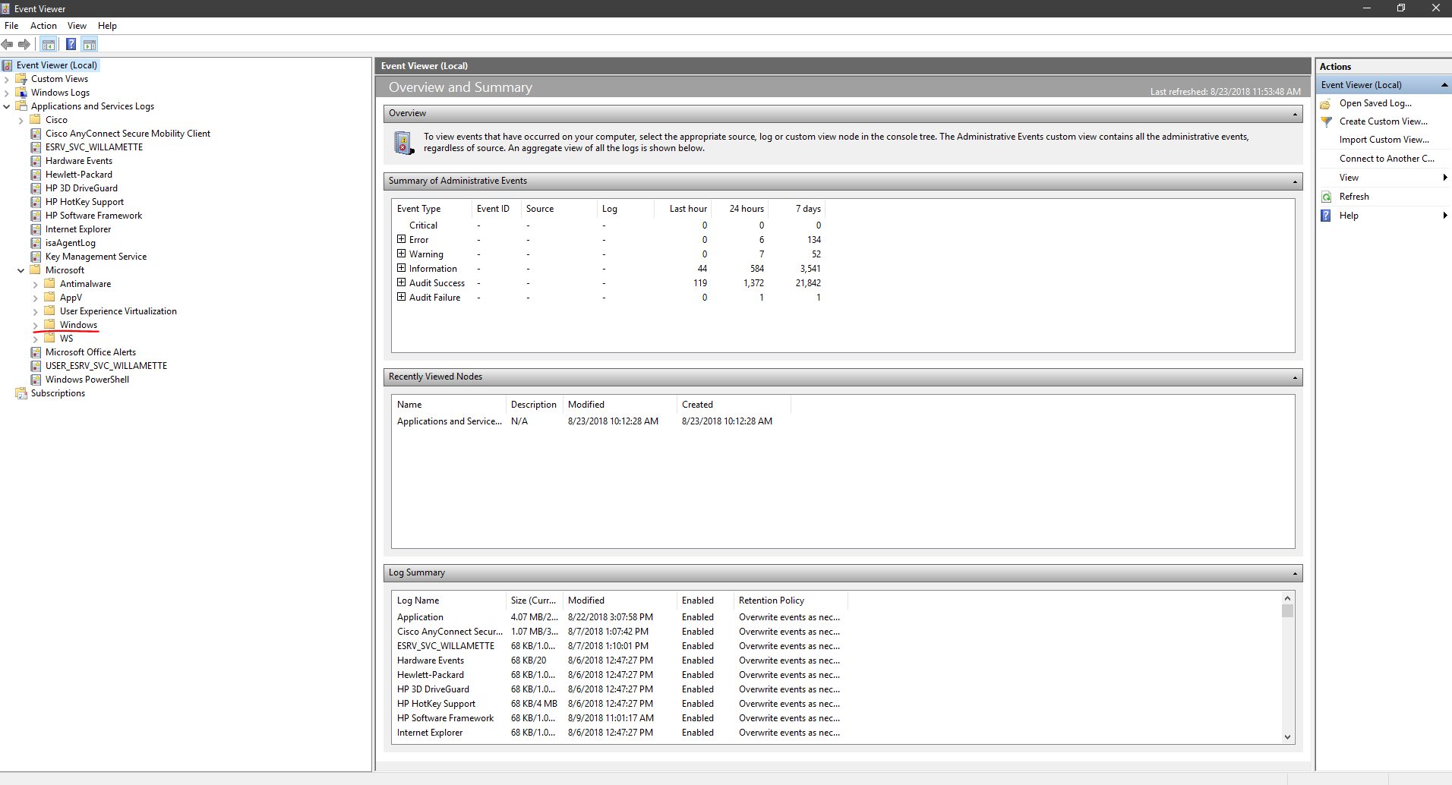The height and width of the screenshot is (785, 1452).
Task: Click Retention Policy column header
Action: (x=791, y=601)
